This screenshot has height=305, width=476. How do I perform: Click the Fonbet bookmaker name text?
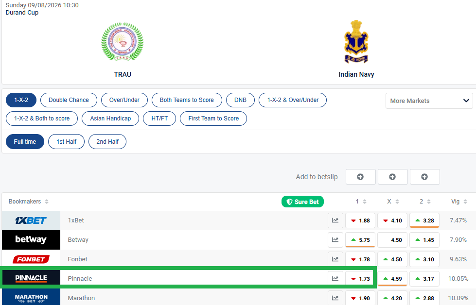click(x=77, y=259)
